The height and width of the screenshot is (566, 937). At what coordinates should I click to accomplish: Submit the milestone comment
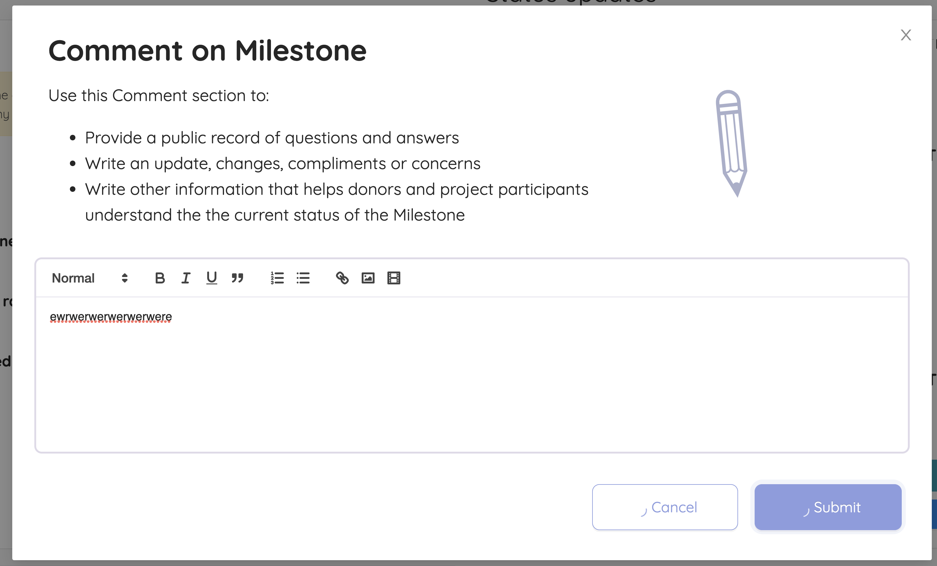coord(828,507)
